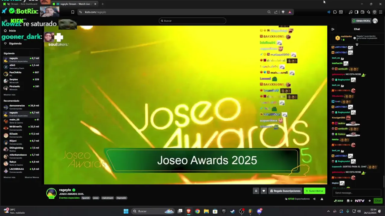The image size is (385, 216).
Task: Open ElGlogloking recommended channel
Action: (x=21, y=149)
